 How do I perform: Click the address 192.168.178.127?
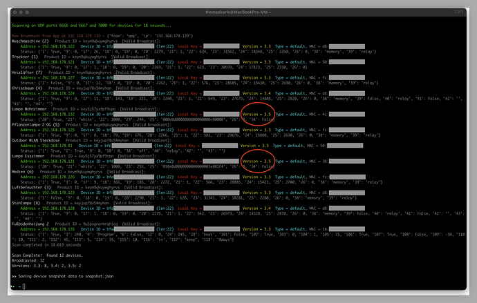click(58, 78)
